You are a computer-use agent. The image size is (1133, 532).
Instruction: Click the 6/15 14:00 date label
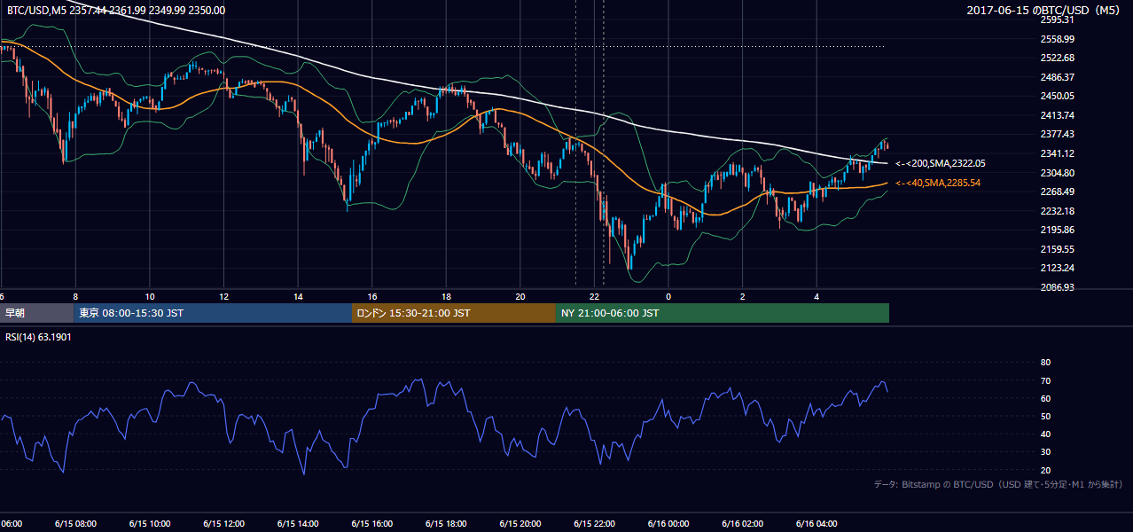298,523
